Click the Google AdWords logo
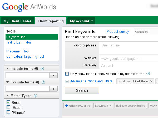The height and width of the screenshot is (118, 158). coord(29,7)
